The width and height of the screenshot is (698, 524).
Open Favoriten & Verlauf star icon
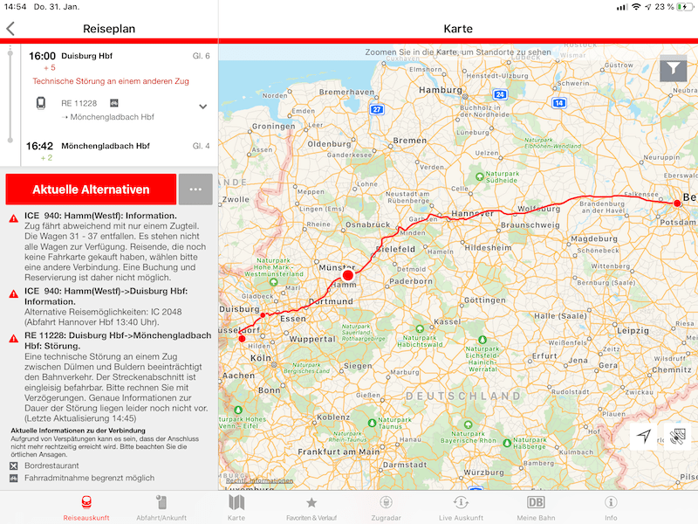tap(311, 507)
